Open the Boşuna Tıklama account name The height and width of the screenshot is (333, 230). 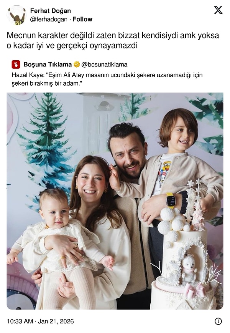click(48, 65)
